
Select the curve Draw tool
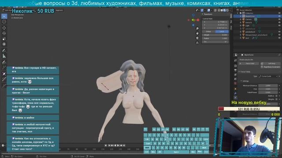pos(4,62)
